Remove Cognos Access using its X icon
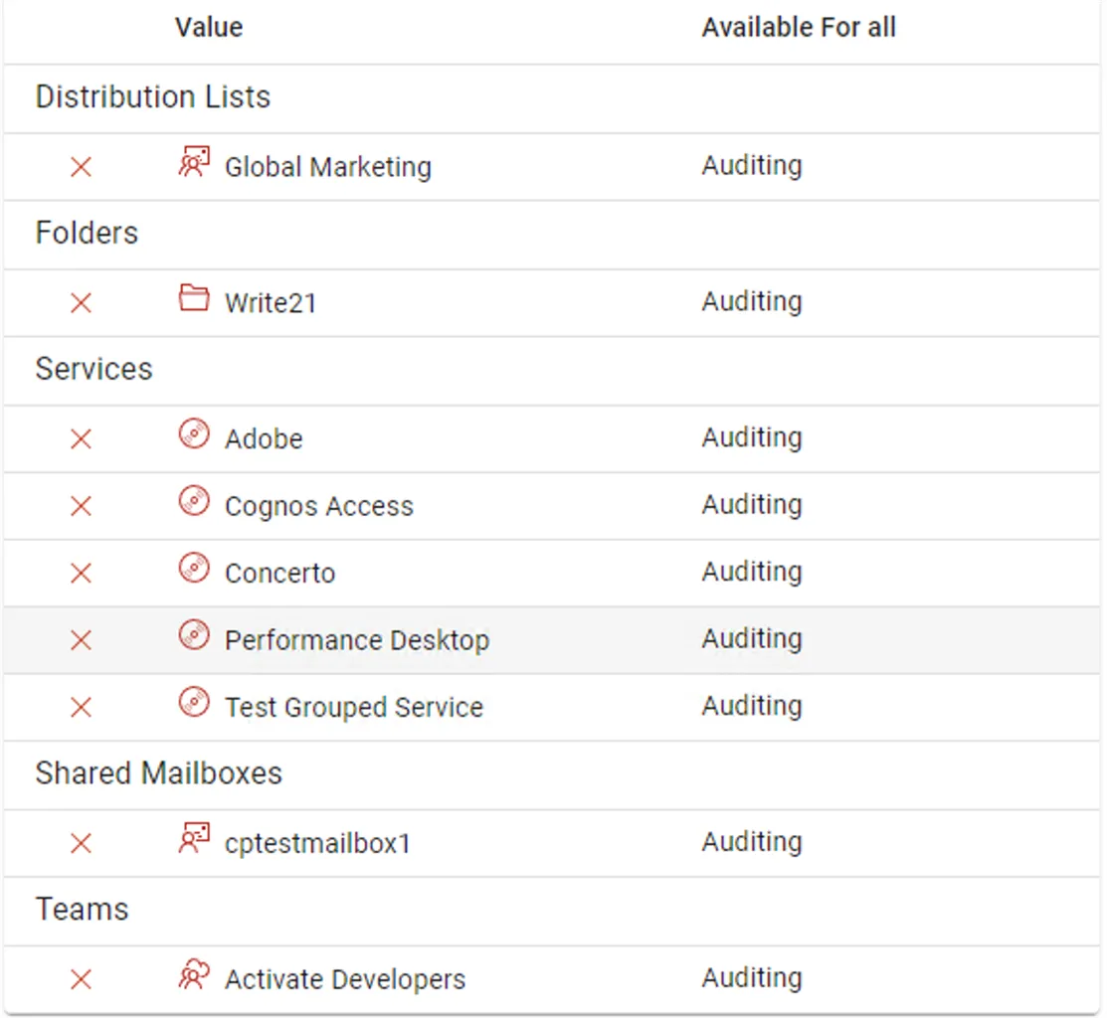This screenshot has height=1018, width=1107. 82,506
